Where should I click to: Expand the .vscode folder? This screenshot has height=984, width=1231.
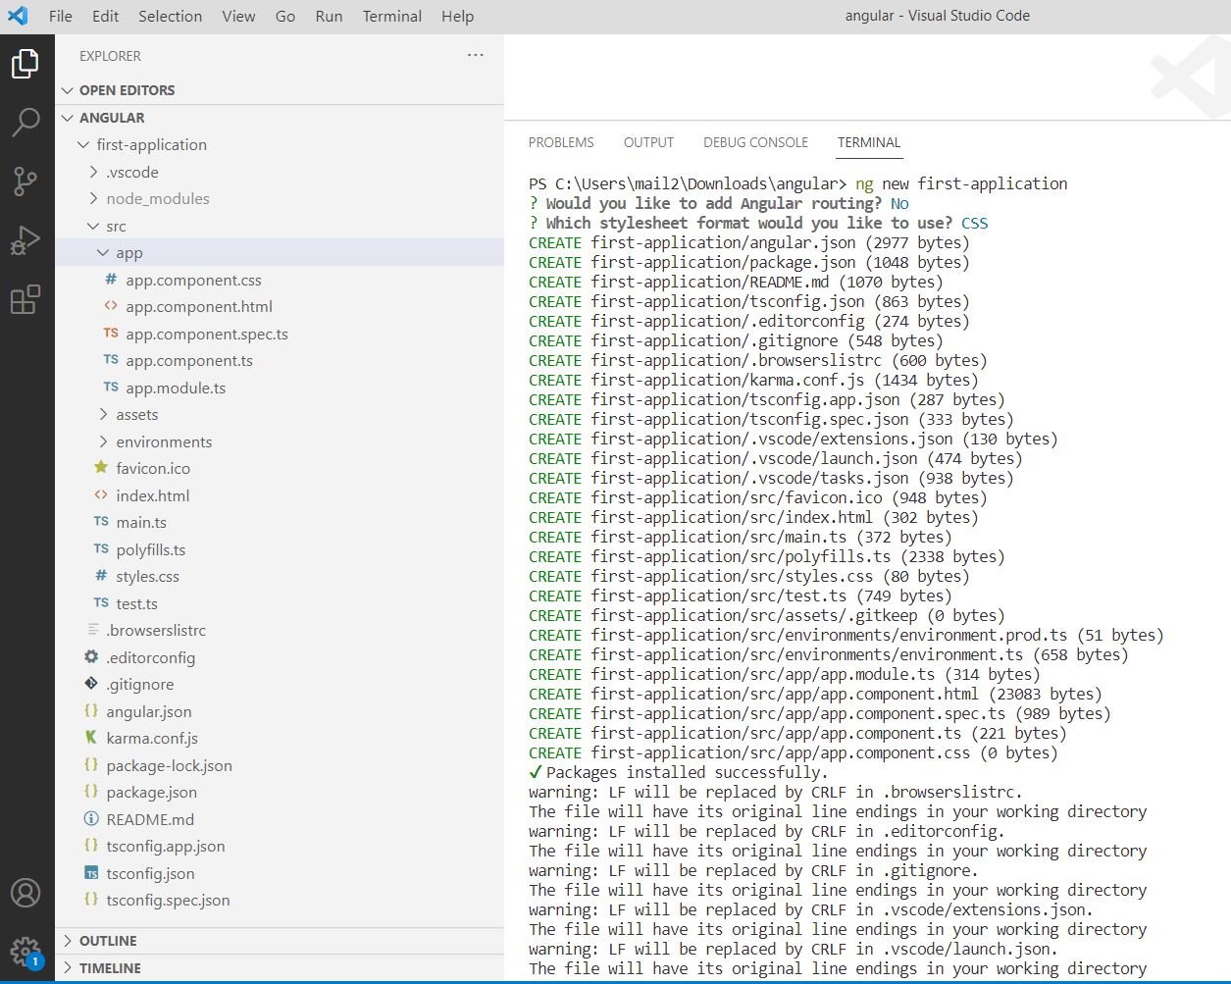280,172
